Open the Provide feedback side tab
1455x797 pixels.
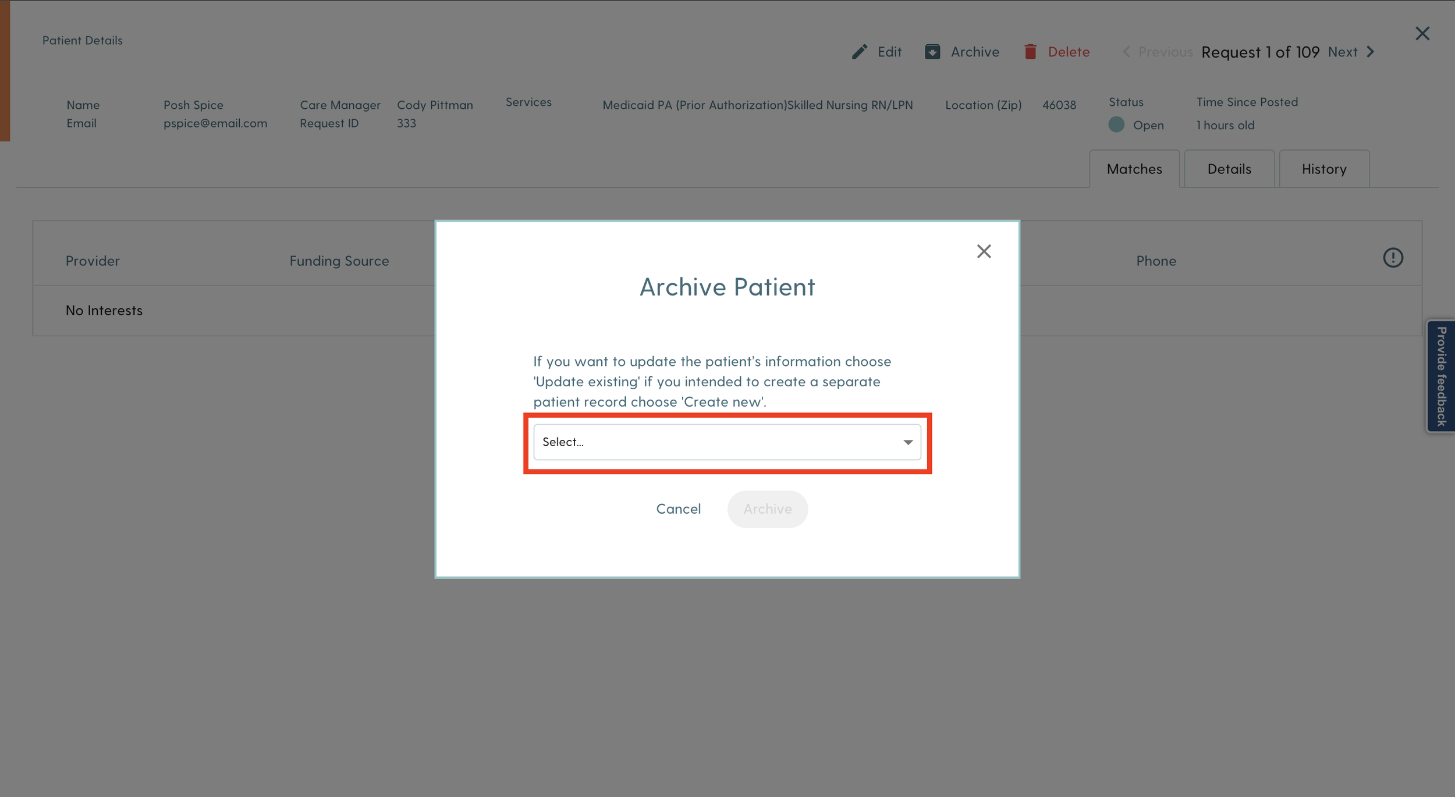point(1441,376)
